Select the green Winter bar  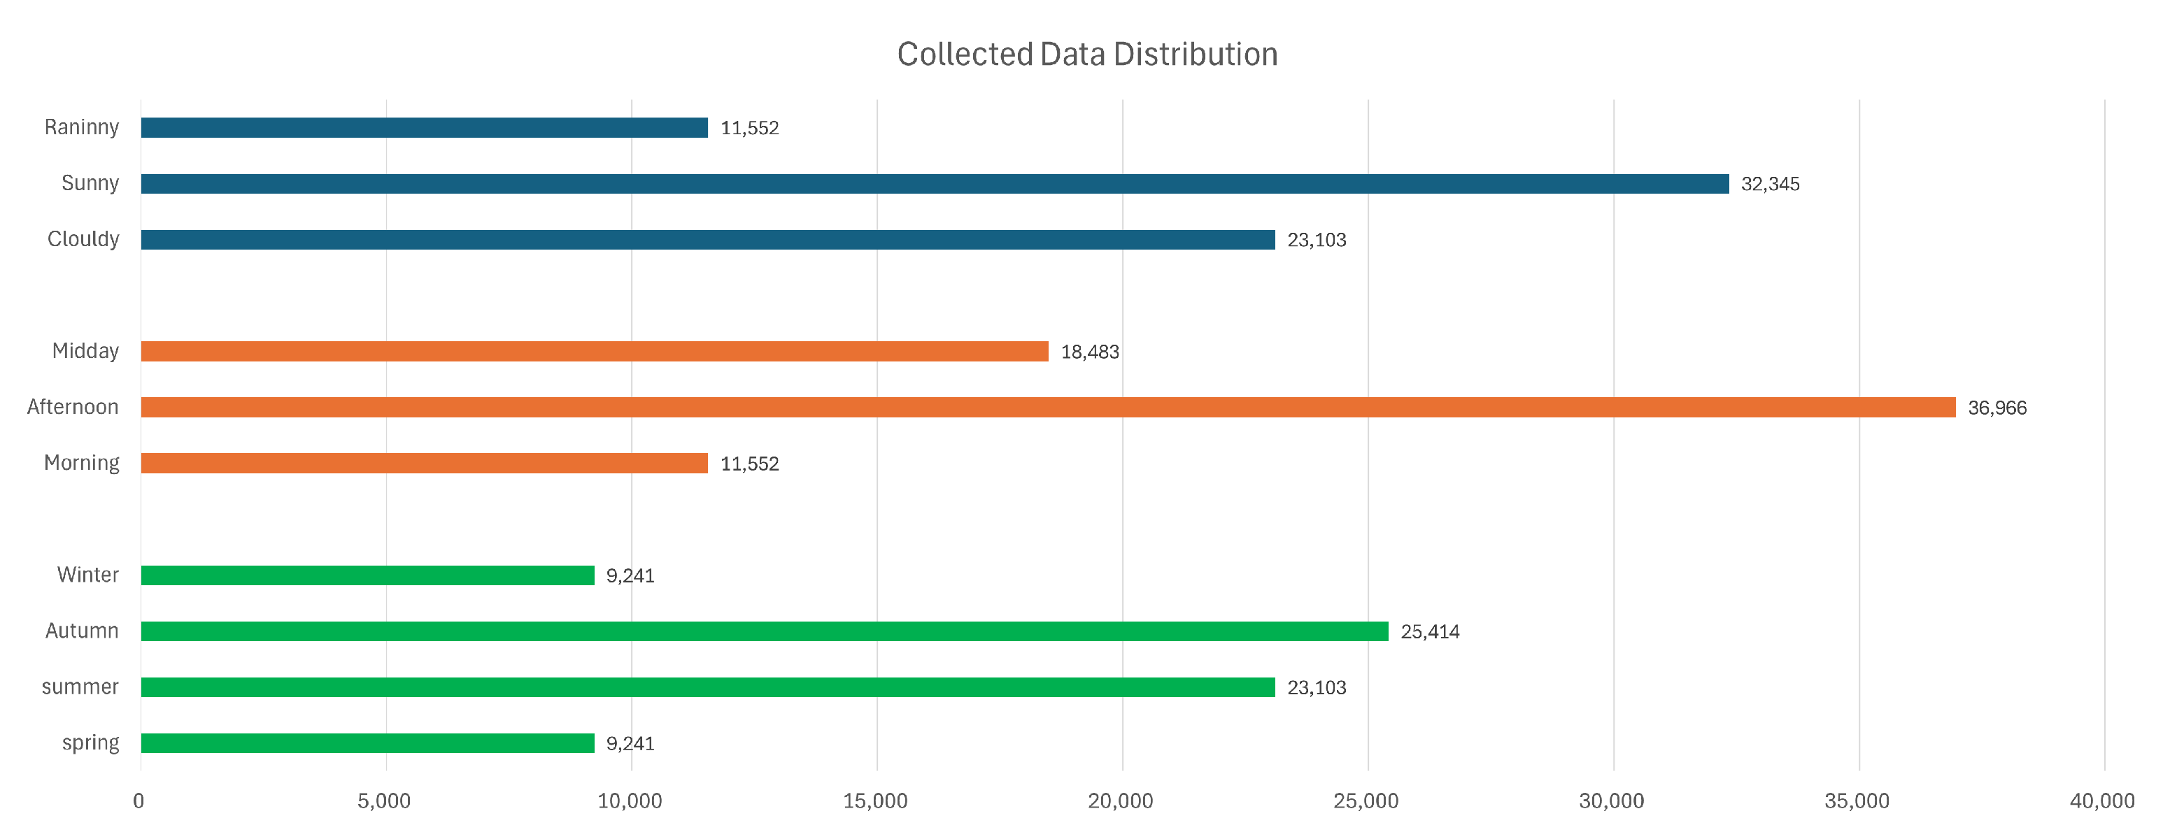point(367,575)
